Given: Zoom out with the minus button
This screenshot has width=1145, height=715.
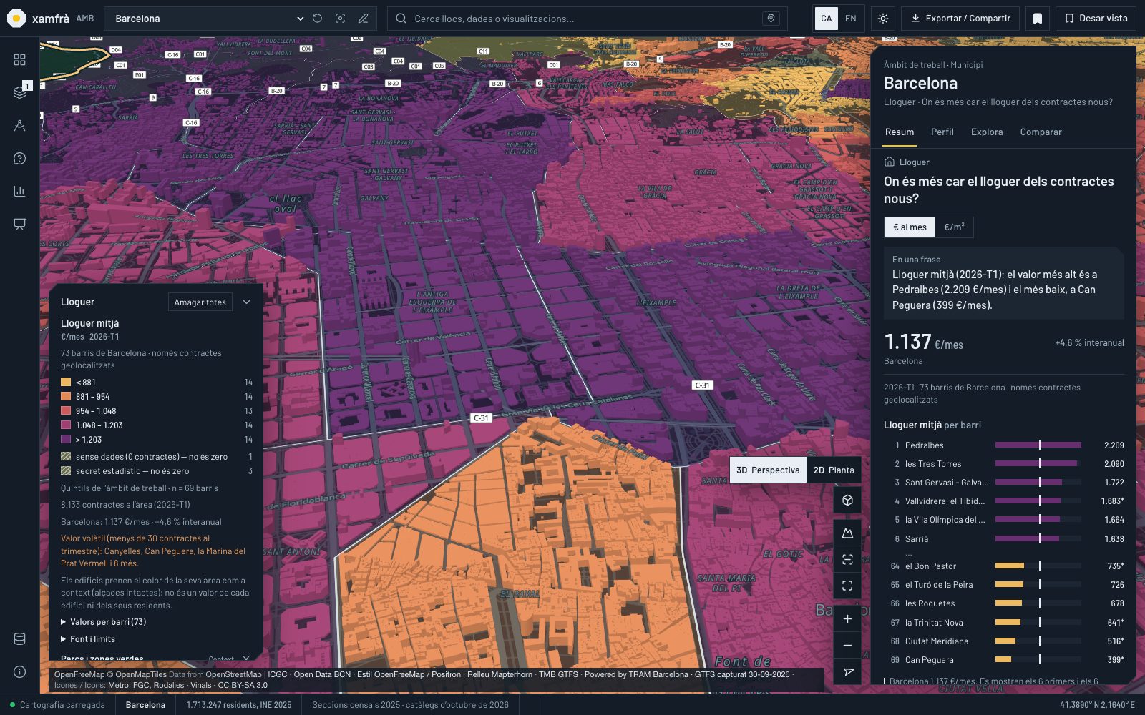Looking at the screenshot, I should (847, 646).
